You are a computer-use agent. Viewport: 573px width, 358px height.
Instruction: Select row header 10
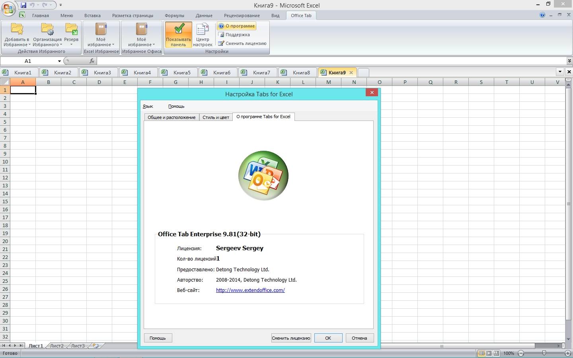point(5,161)
